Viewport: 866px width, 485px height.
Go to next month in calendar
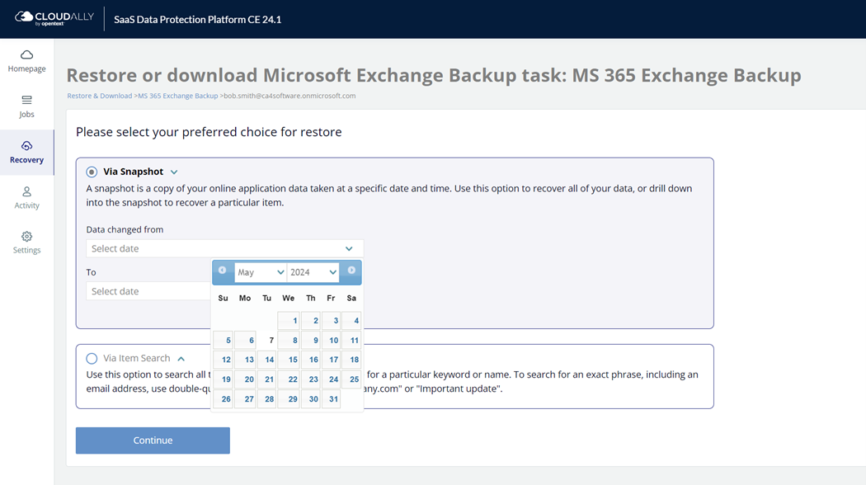351,270
